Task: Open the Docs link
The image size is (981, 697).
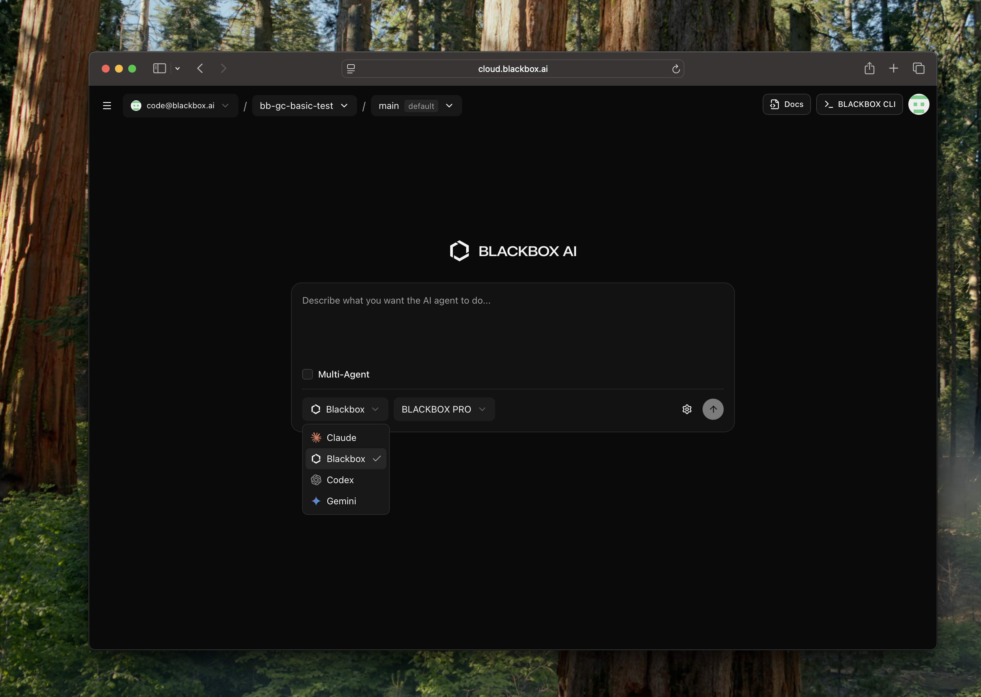Action: point(786,104)
